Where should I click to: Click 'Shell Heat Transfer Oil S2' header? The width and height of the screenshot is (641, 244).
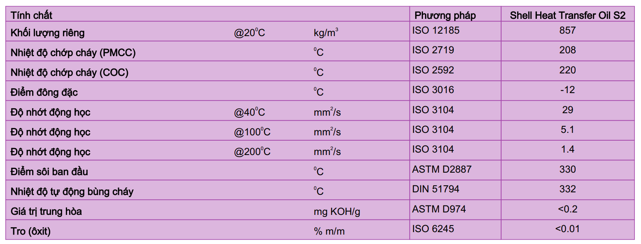568,16
